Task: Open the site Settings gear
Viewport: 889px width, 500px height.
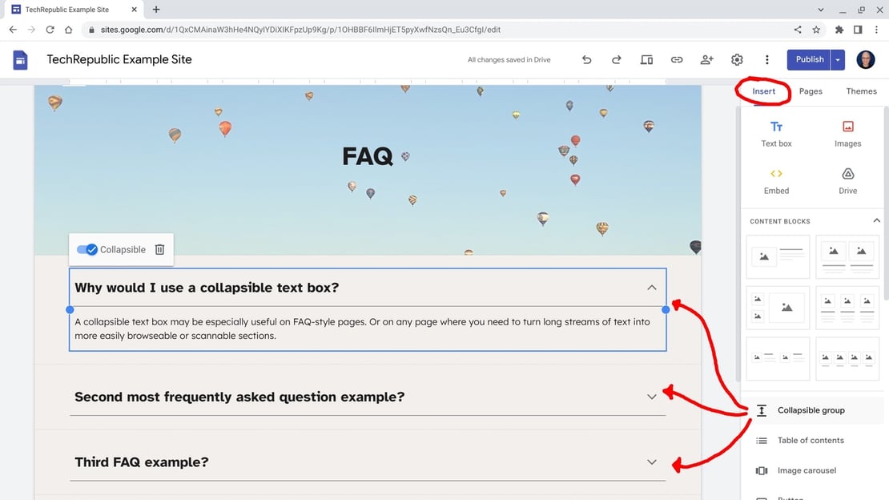Action: pyautogui.click(x=736, y=59)
